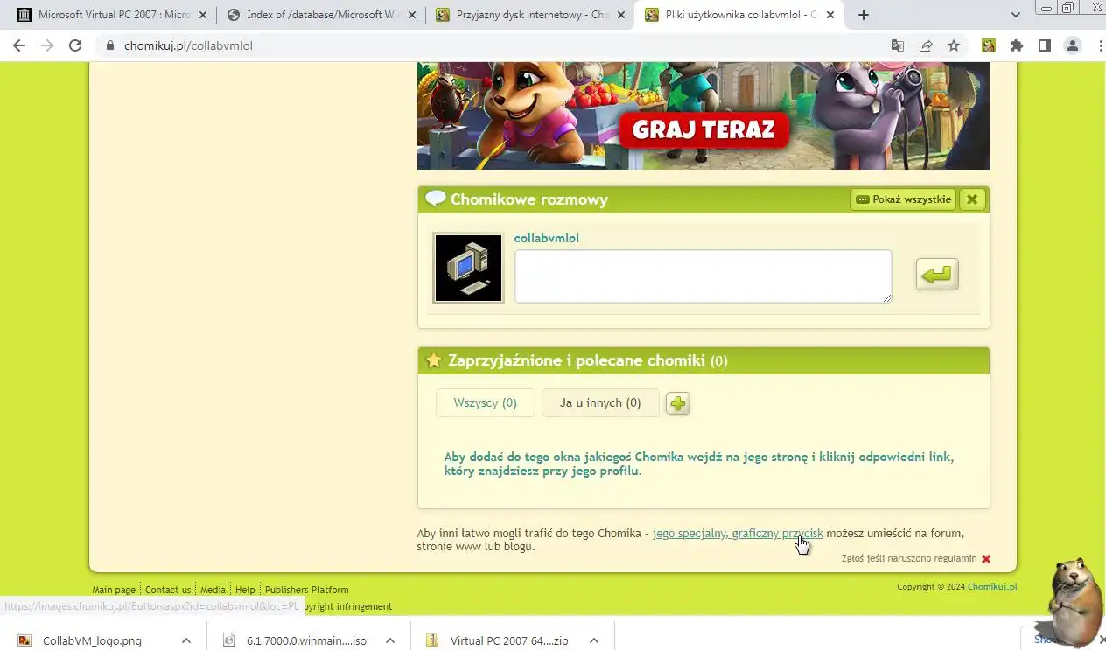Click the red X report icon

[x=986, y=558]
